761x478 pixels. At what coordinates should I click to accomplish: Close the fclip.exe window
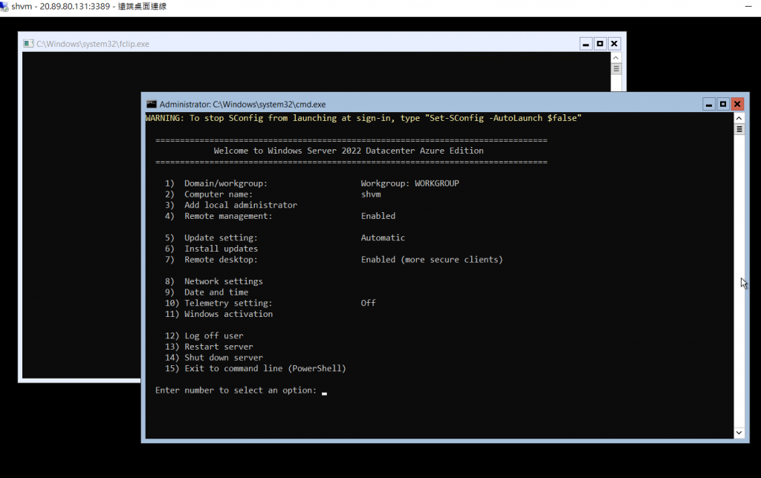point(614,44)
